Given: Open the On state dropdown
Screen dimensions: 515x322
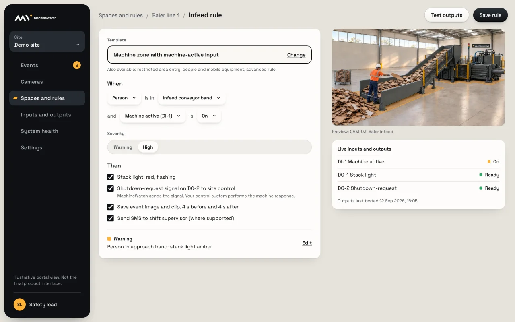Looking at the screenshot, I should (x=209, y=116).
